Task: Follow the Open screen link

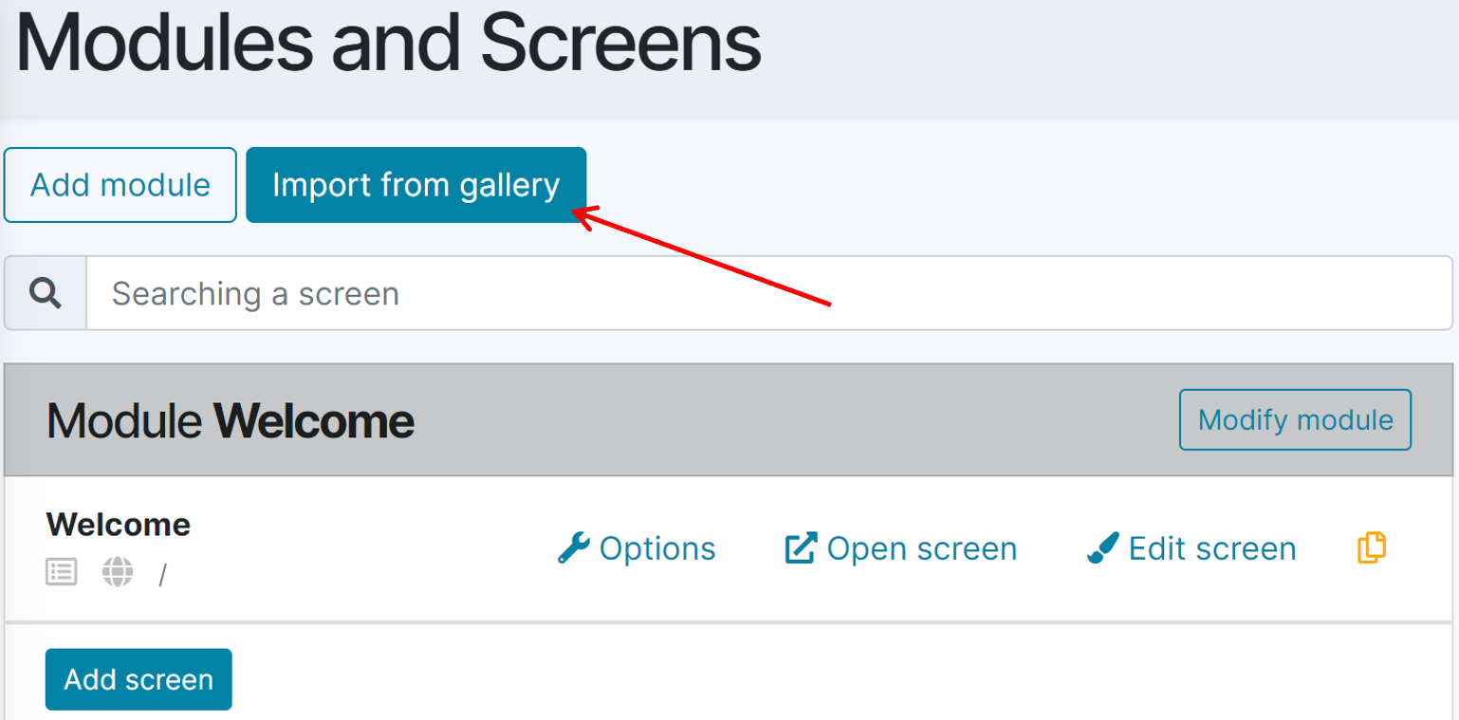Action: pos(921,548)
